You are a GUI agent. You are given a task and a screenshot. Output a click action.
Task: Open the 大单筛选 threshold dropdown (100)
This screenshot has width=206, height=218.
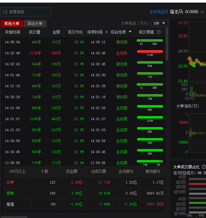click(x=160, y=23)
